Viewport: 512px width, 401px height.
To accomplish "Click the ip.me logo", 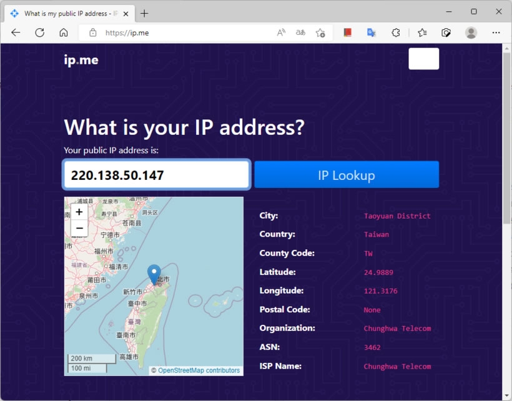I will click(x=81, y=60).
